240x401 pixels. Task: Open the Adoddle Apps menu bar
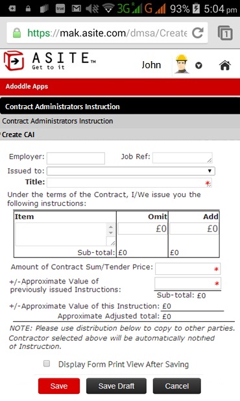[120, 86]
